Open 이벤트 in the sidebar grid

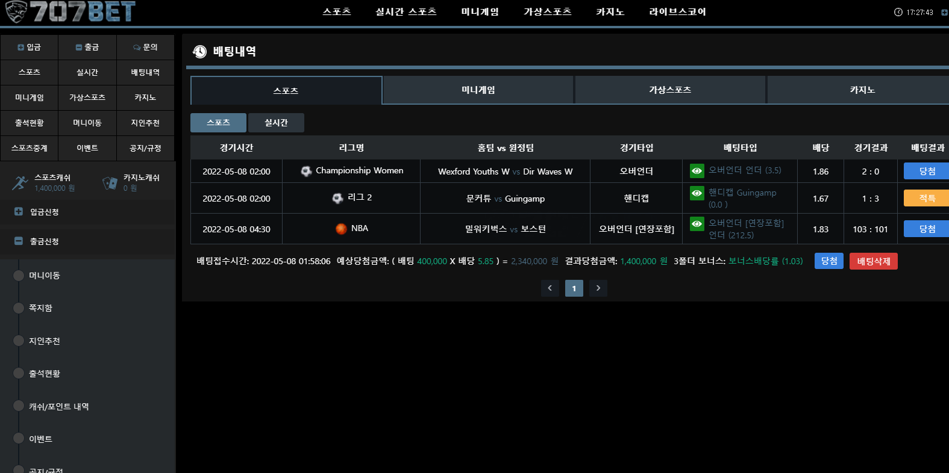pyautogui.click(x=87, y=148)
